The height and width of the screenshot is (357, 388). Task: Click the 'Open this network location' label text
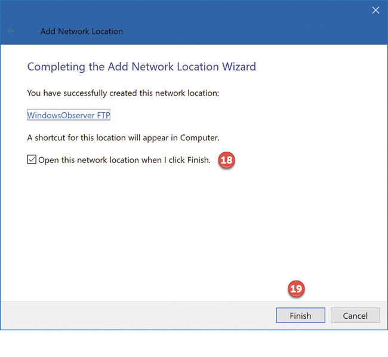pyautogui.click(x=124, y=160)
